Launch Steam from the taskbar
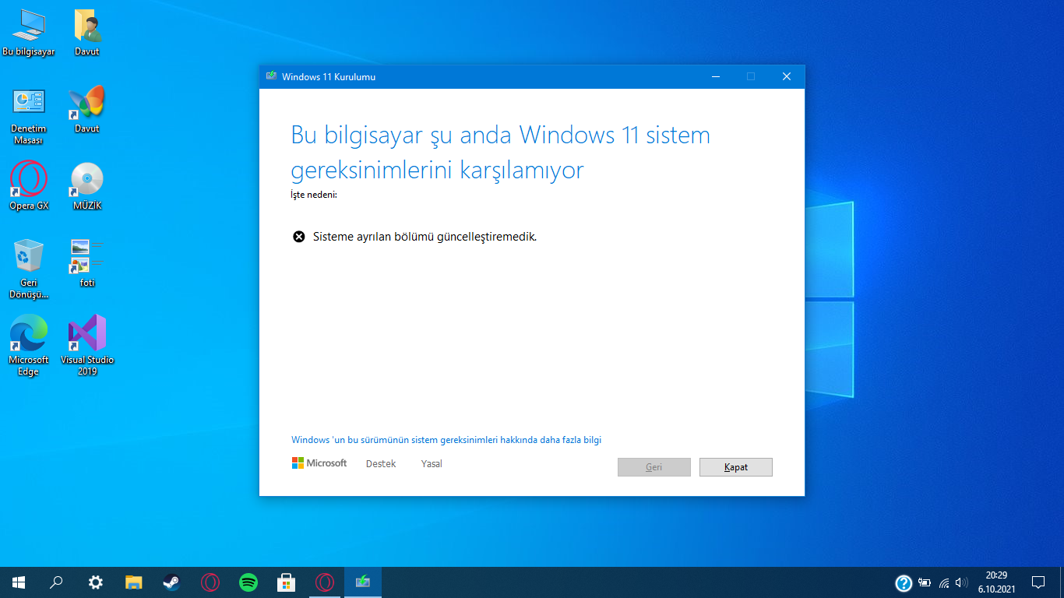Image resolution: width=1064 pixels, height=598 pixels. click(172, 582)
